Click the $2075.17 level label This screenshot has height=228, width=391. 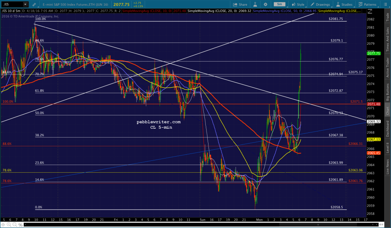click(x=355, y=72)
